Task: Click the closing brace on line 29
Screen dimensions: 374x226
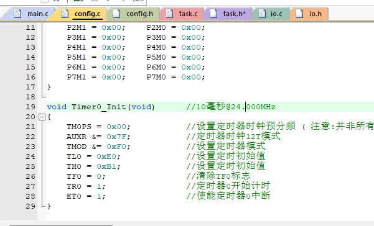Action: pos(49,206)
